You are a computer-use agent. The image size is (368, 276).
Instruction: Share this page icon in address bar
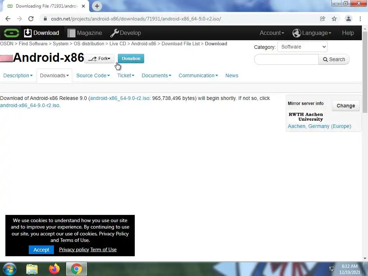(x=322, y=19)
